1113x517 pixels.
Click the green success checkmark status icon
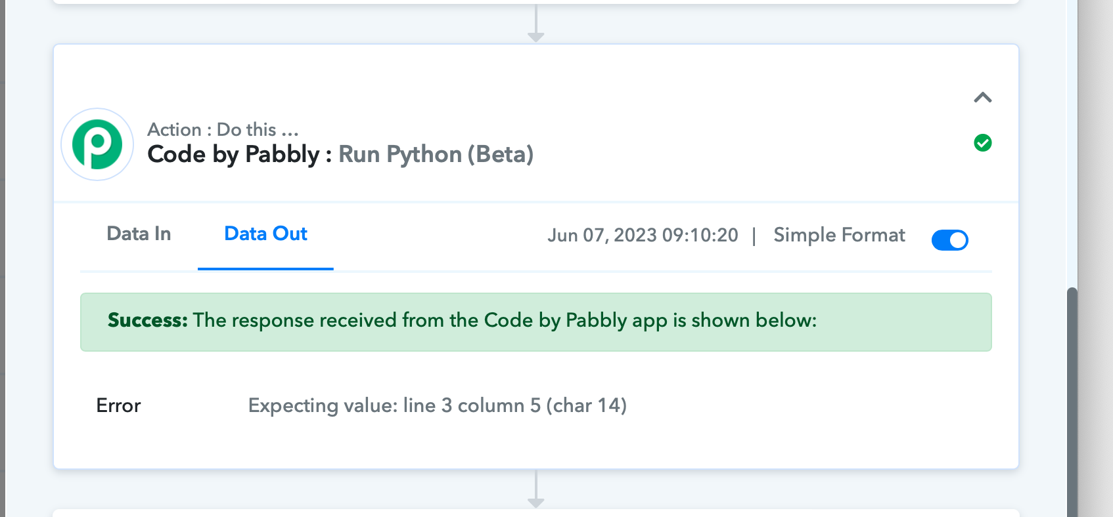[983, 142]
